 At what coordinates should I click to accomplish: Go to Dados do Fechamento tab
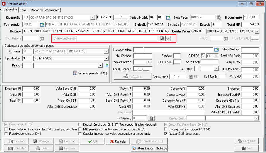[45, 10]
